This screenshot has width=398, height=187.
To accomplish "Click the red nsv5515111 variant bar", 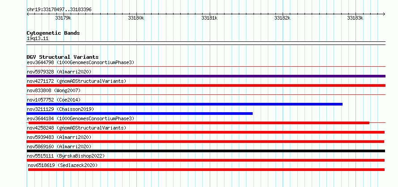I will (206, 160).
